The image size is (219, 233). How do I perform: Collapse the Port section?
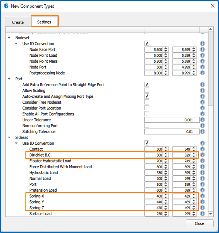pos(9,79)
